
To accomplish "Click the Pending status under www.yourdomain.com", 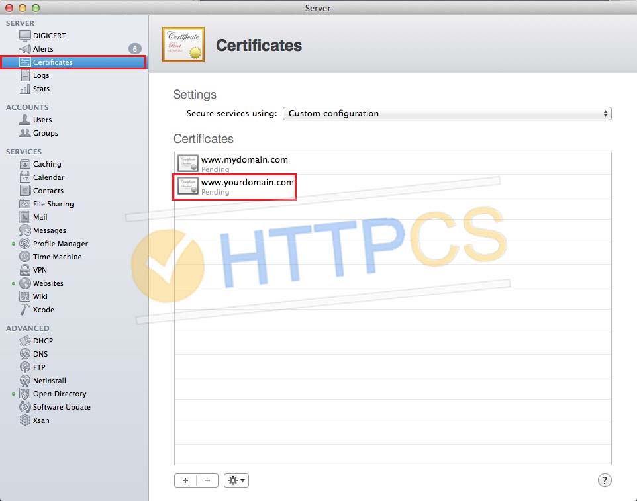I will pyautogui.click(x=215, y=192).
